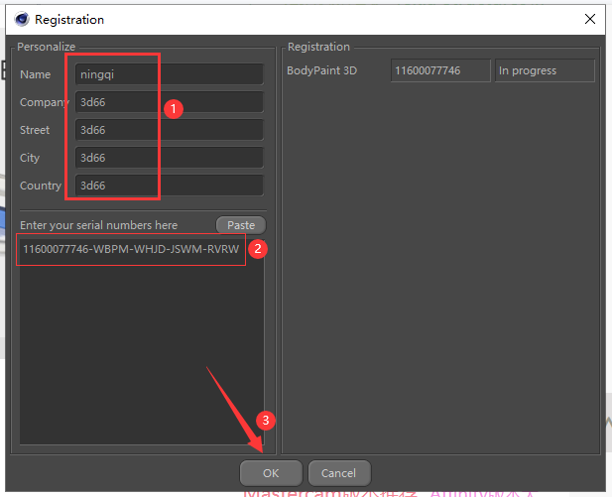Select serial line 11600077746-WBPM-WHJD-JSWM-RVRW
Viewport: 612px width, 497px height.
pos(131,249)
